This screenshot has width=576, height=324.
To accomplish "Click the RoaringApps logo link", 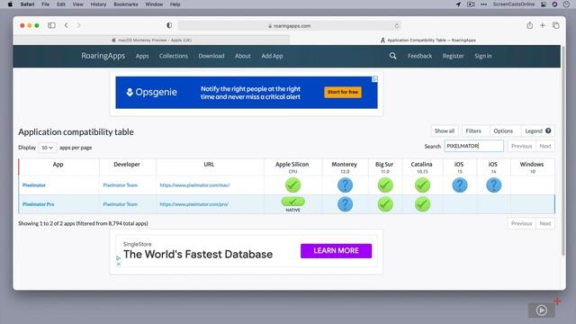I will (x=103, y=56).
